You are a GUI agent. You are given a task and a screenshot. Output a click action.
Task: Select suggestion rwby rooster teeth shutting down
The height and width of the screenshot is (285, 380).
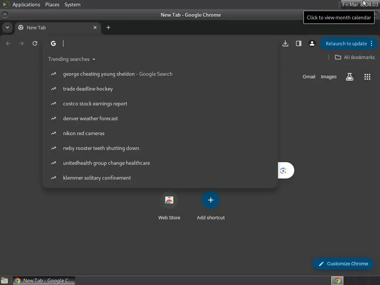tap(160, 148)
